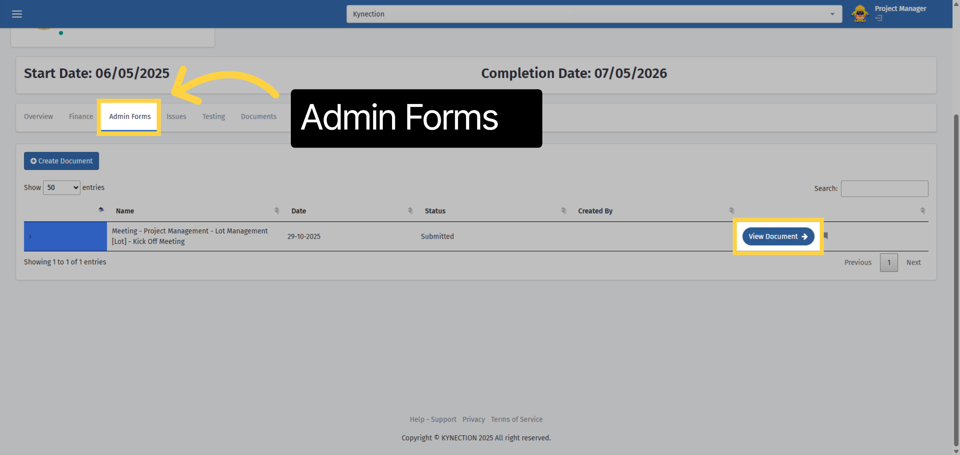Switch to the Finance tab
Viewport: 960px width, 455px height.
(81, 116)
